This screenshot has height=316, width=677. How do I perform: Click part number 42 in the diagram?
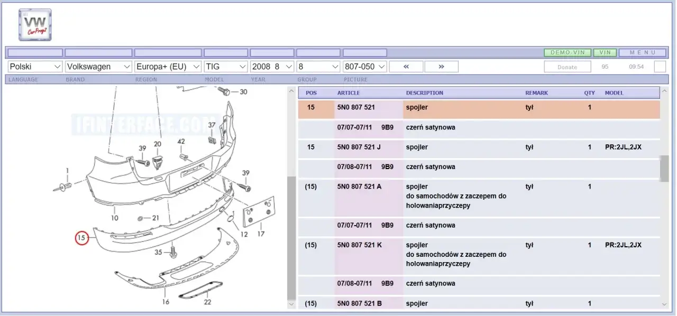(x=181, y=142)
